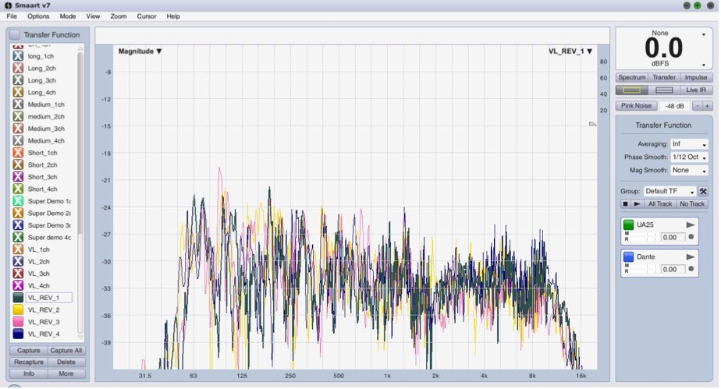Toggle the X icon beside Long_2ch trace
This screenshot has width=721, height=389.
click(x=18, y=68)
